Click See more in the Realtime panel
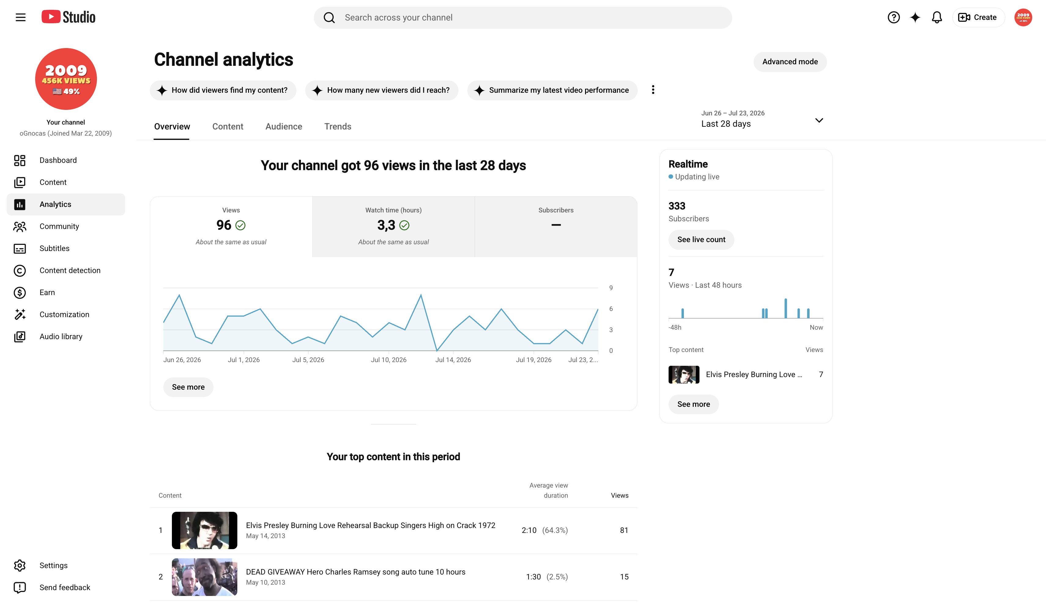The height and width of the screenshot is (603, 1046). (693, 404)
